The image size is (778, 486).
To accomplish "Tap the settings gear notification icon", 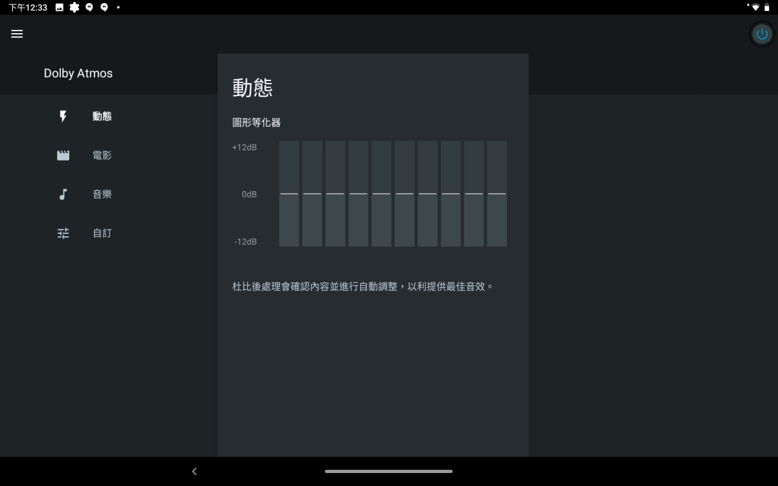I will pos(75,7).
